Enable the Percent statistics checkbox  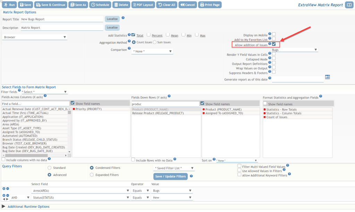tap(149, 35)
